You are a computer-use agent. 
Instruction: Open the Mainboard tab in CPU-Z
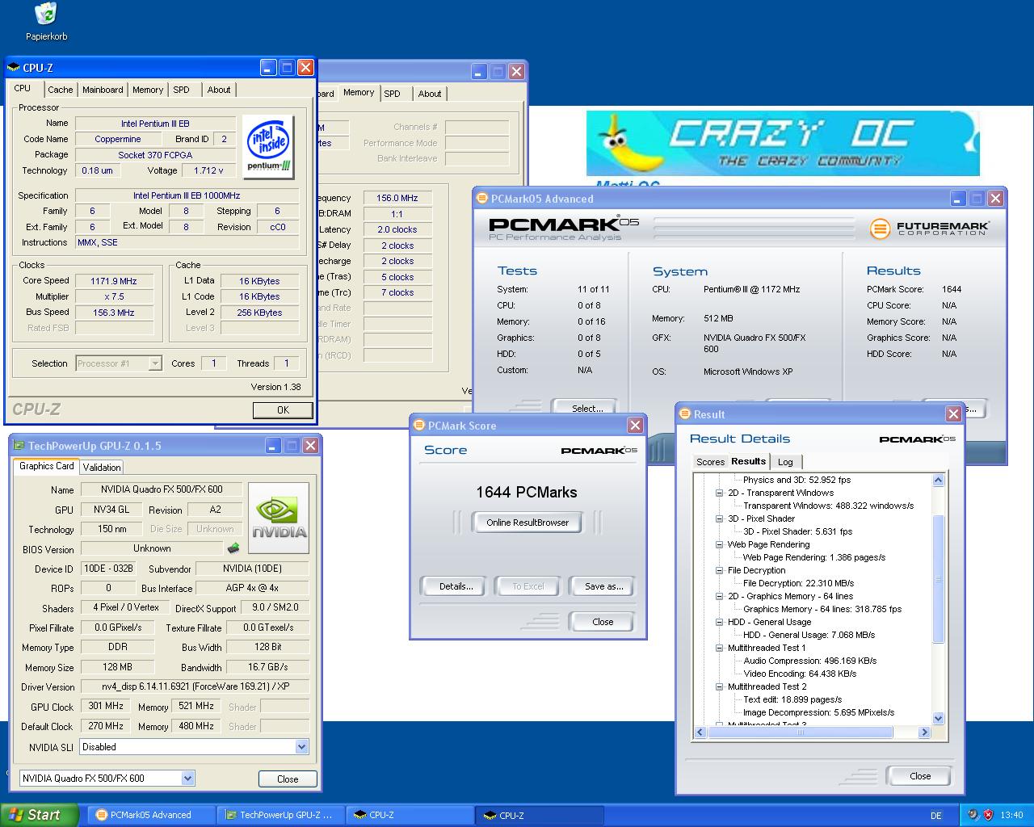(x=103, y=90)
